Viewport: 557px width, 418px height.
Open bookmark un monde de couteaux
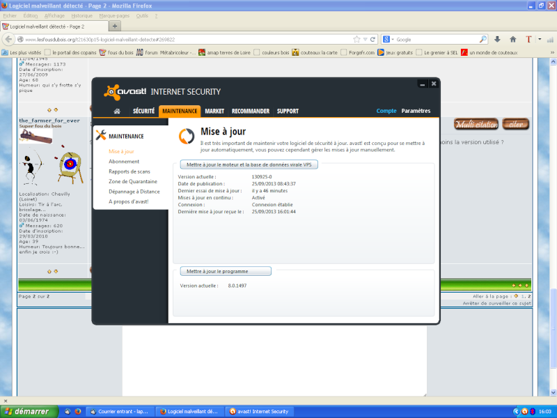tap(489, 53)
